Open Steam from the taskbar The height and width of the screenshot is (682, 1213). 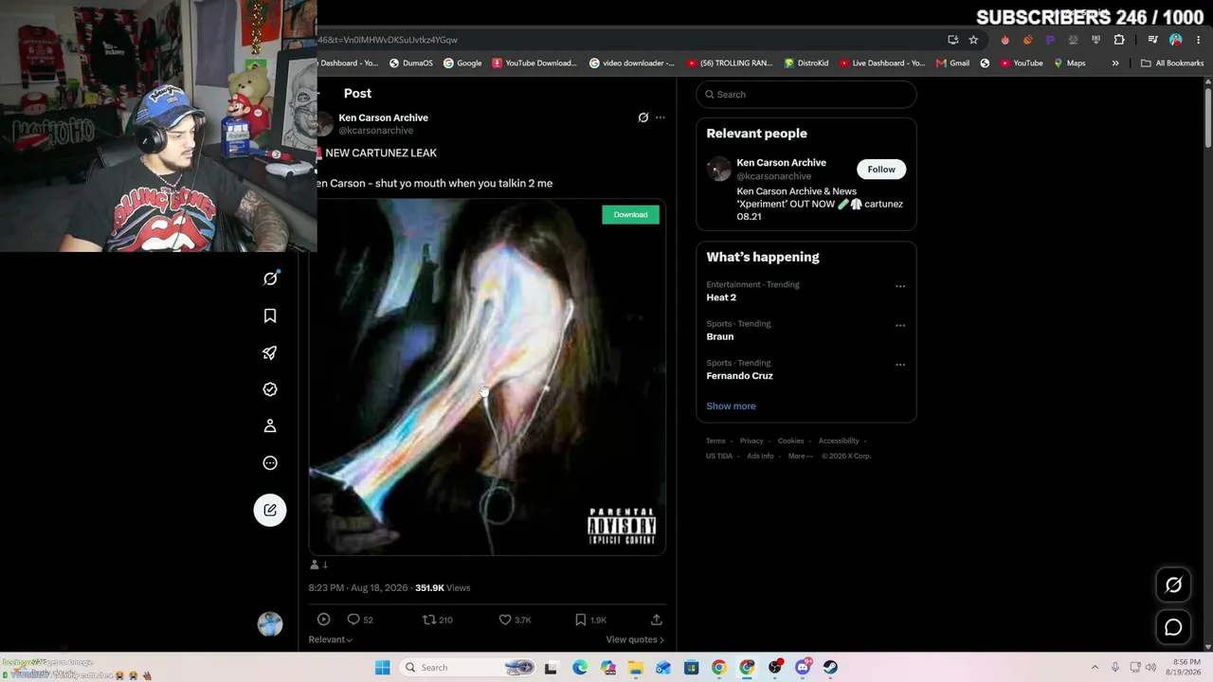pyautogui.click(x=830, y=668)
